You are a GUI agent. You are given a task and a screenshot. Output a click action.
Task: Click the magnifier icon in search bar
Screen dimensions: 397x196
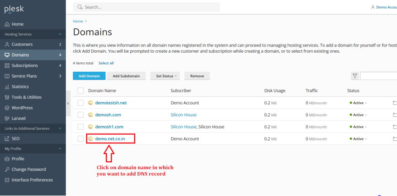[80, 7]
